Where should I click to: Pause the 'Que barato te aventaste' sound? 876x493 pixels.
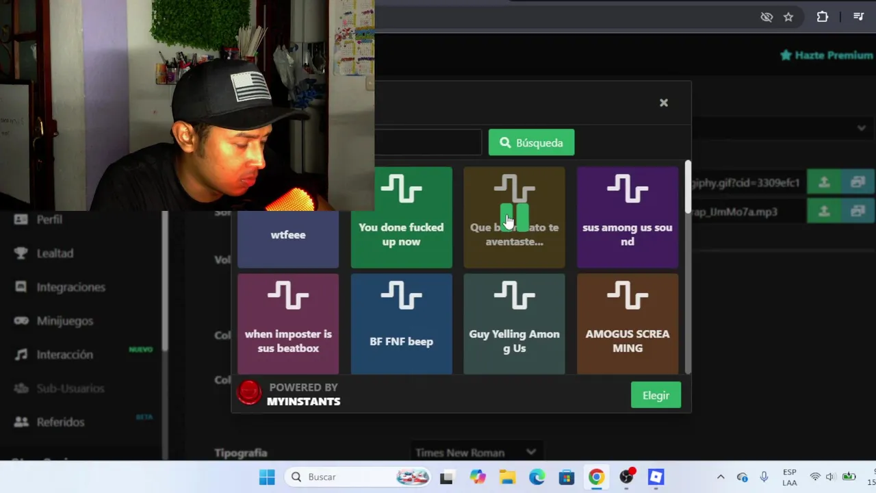(514, 217)
